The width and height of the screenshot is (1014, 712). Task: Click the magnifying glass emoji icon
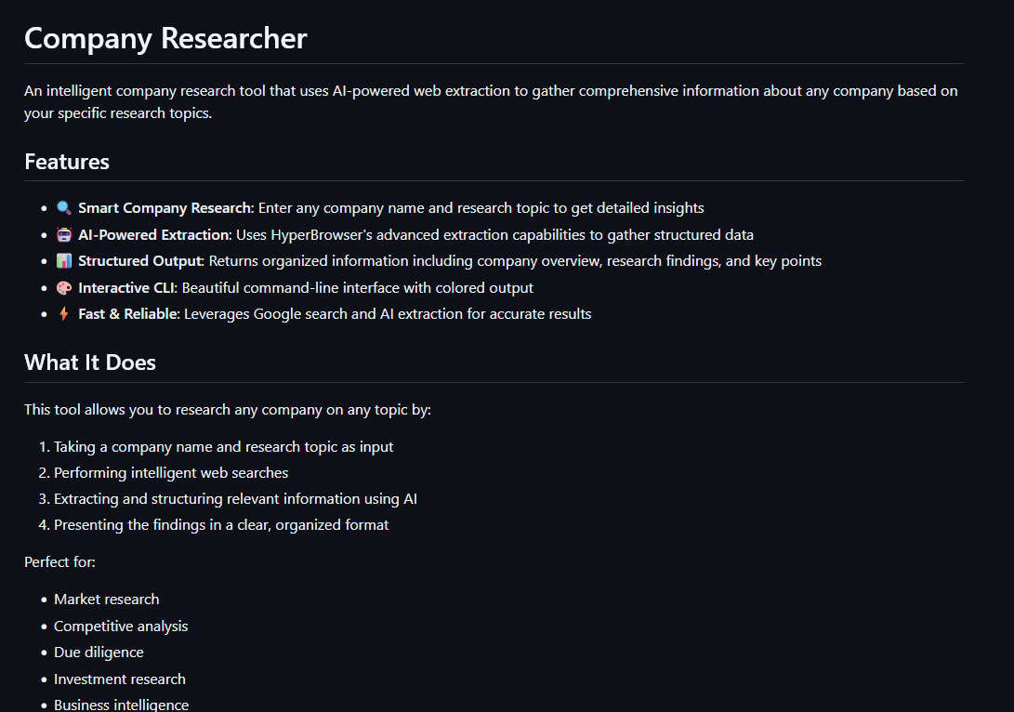pos(64,207)
